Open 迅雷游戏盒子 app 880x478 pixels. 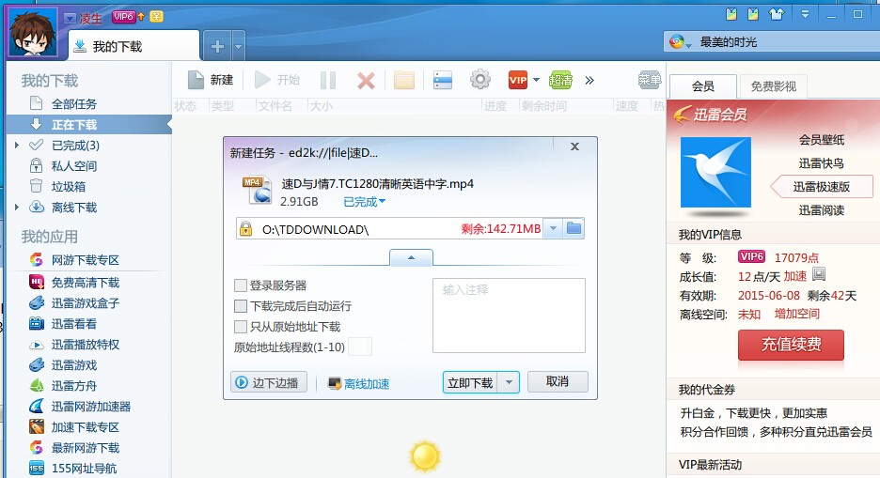coord(86,303)
